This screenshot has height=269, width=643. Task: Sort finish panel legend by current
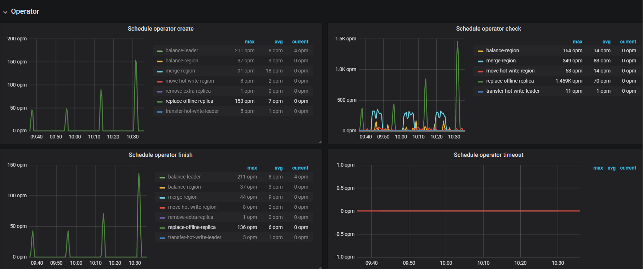300,168
